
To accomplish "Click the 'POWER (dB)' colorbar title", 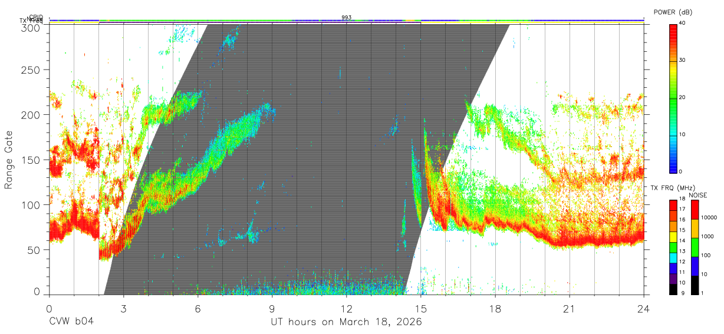I will coord(673,12).
